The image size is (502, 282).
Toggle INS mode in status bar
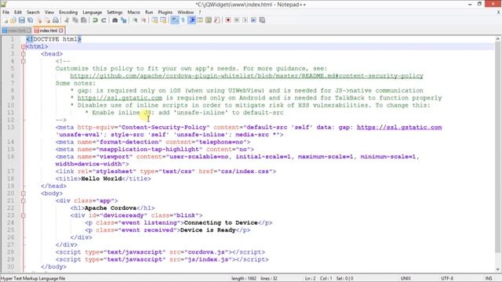pos(489,279)
